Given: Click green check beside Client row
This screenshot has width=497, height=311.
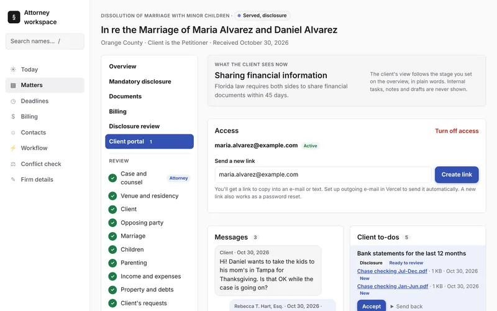Looking at the screenshot, I should [112, 209].
